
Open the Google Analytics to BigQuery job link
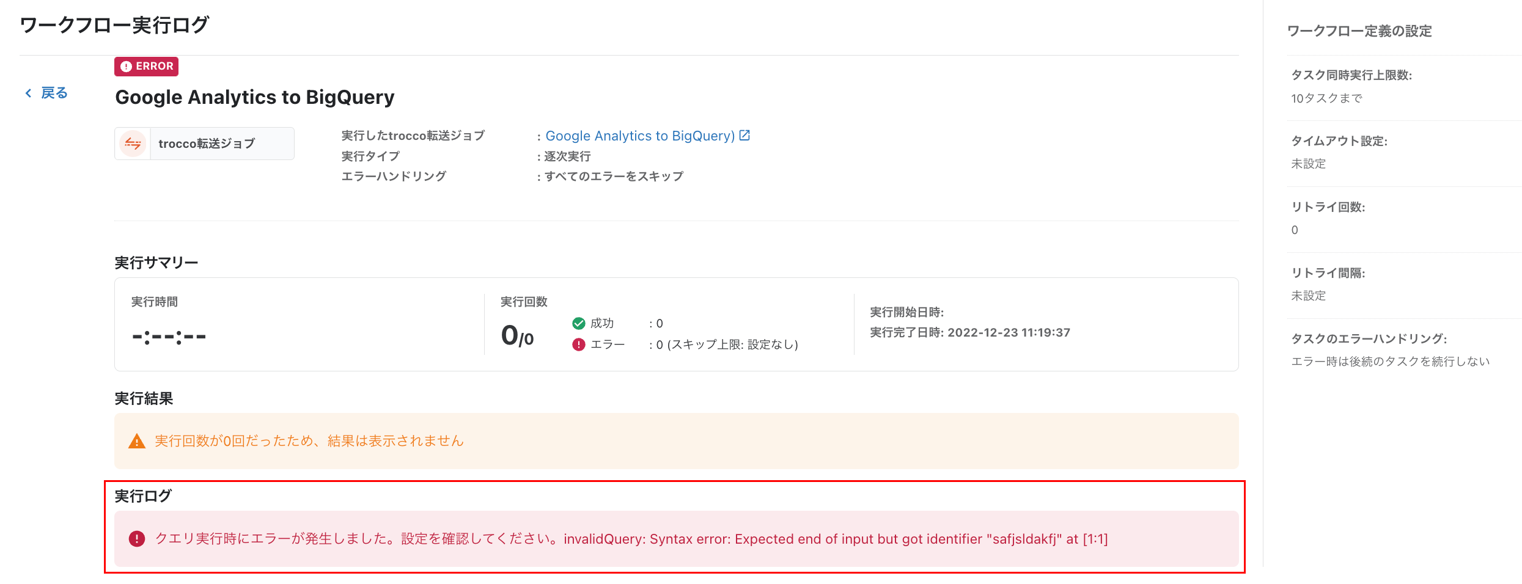click(x=640, y=136)
